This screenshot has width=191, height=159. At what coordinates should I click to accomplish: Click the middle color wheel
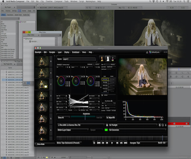tap(76, 81)
